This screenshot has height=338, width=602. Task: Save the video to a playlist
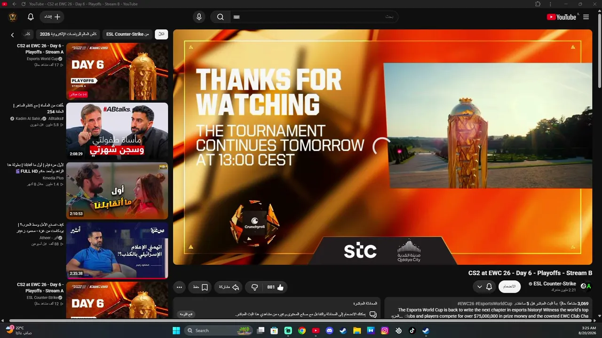[200, 287]
